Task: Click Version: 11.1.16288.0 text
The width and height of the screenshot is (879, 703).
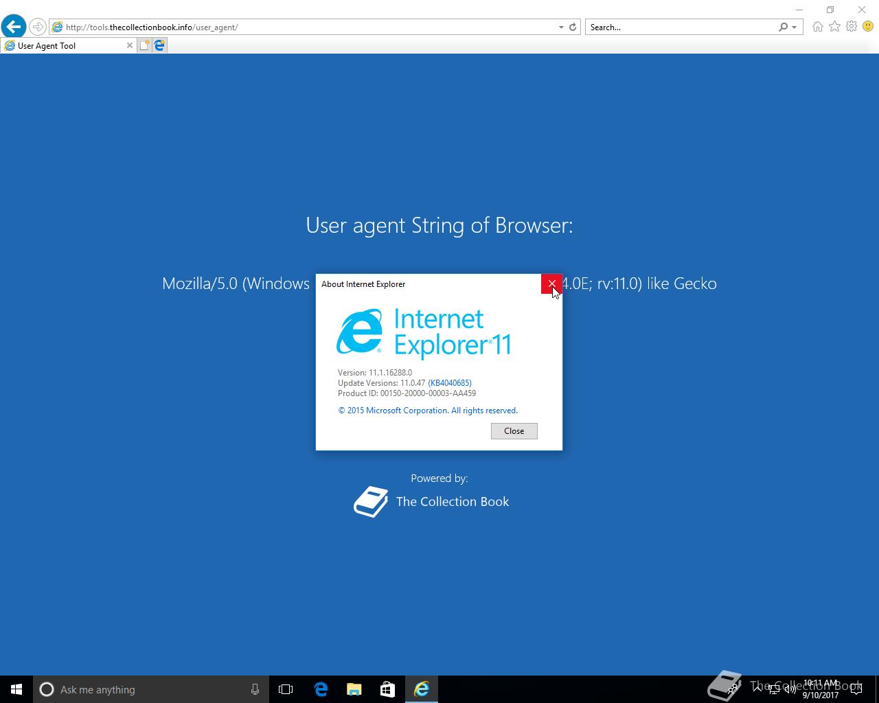Action: [375, 373]
